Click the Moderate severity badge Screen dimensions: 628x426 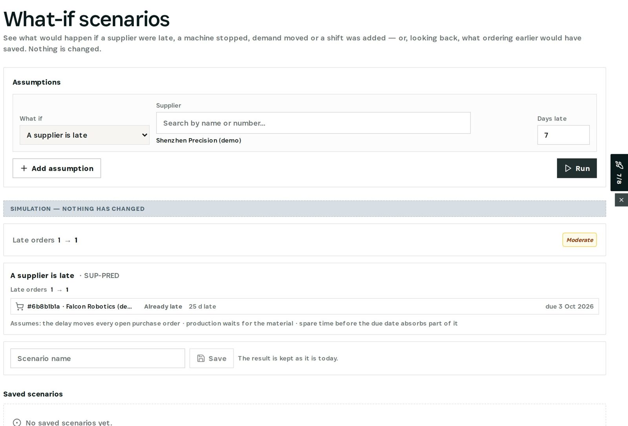tap(579, 240)
